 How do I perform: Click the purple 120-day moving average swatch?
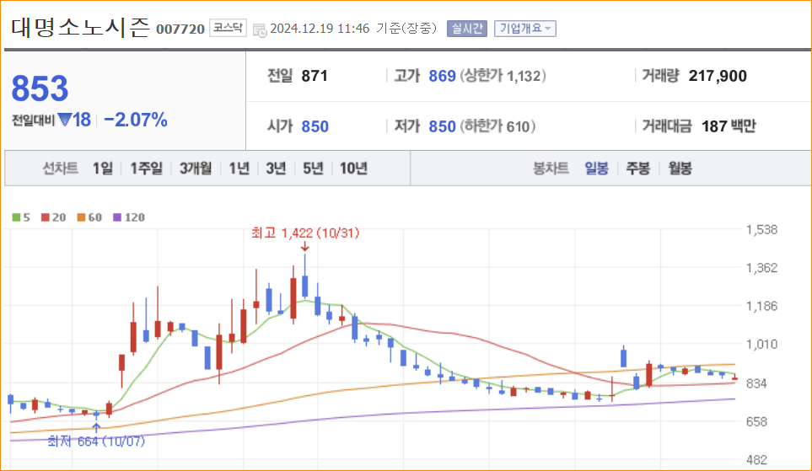pyautogui.click(x=117, y=217)
